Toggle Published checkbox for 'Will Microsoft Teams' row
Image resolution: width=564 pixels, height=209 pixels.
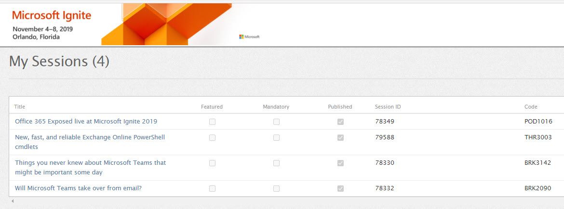(340, 188)
